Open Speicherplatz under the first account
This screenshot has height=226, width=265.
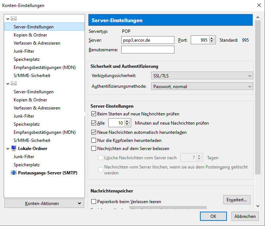27,59
